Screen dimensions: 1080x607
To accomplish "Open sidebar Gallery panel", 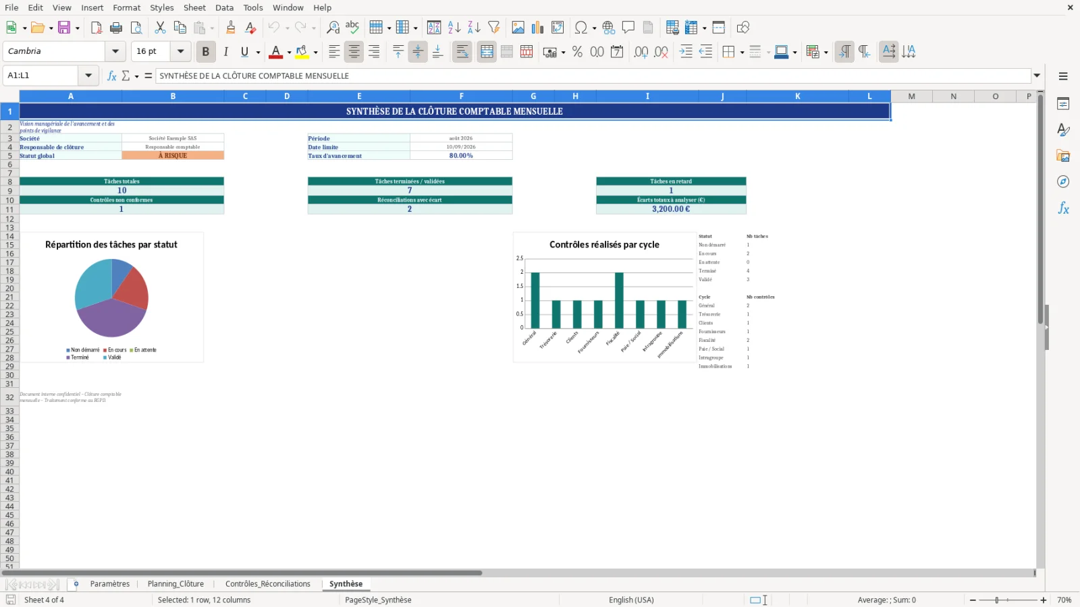I will [x=1063, y=156].
